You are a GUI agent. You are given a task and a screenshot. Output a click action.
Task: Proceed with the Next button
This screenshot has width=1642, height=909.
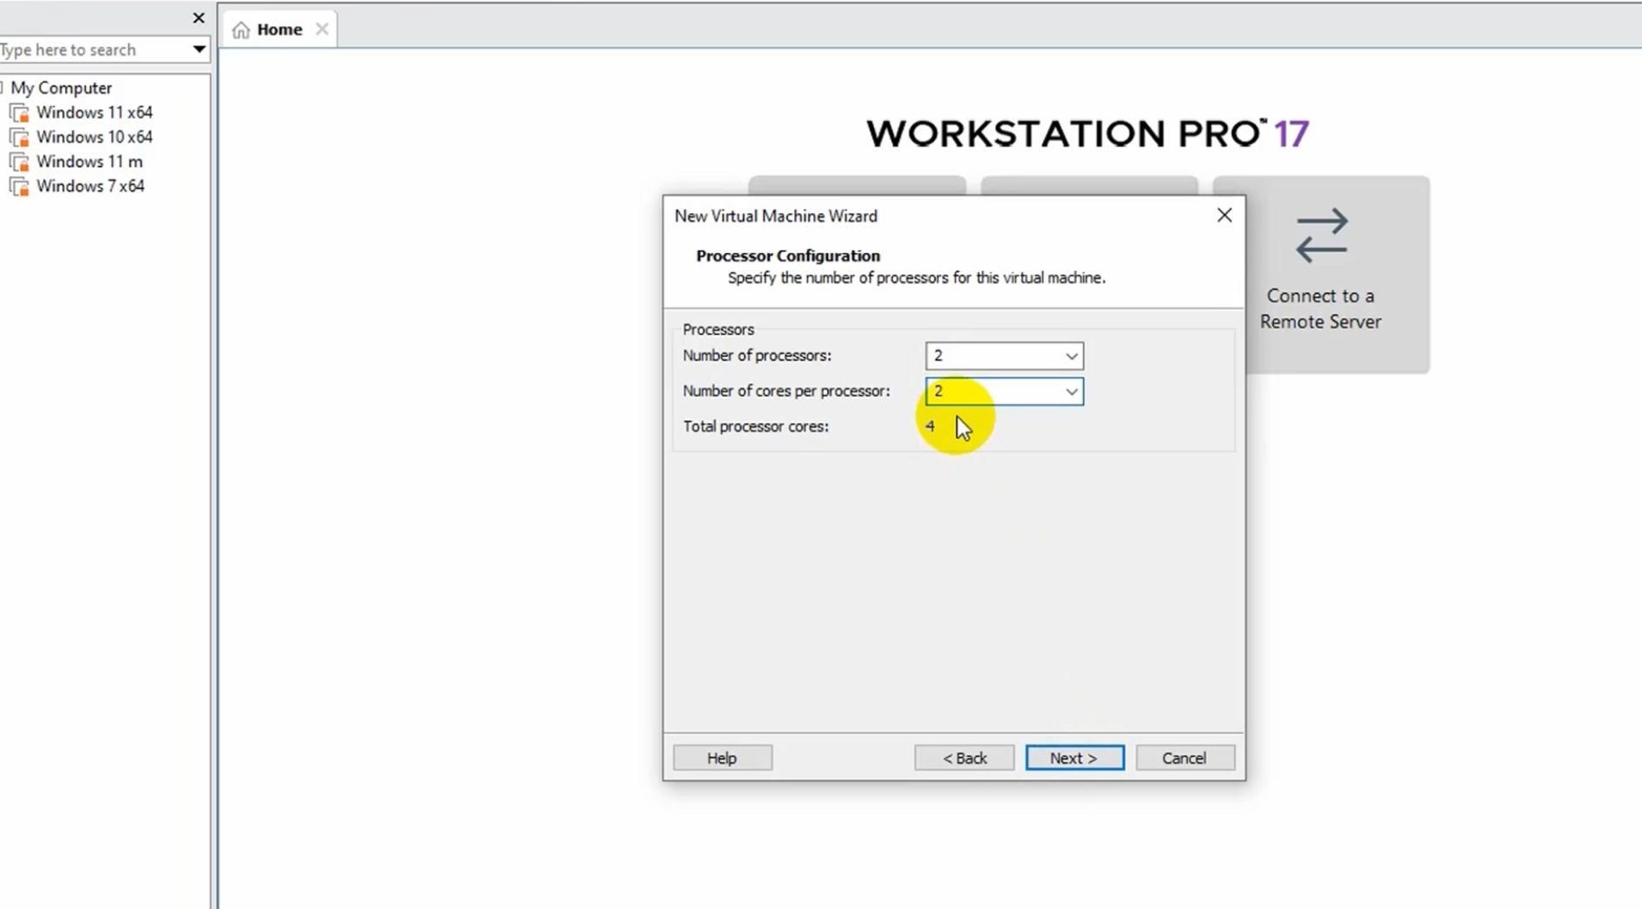1075,758
